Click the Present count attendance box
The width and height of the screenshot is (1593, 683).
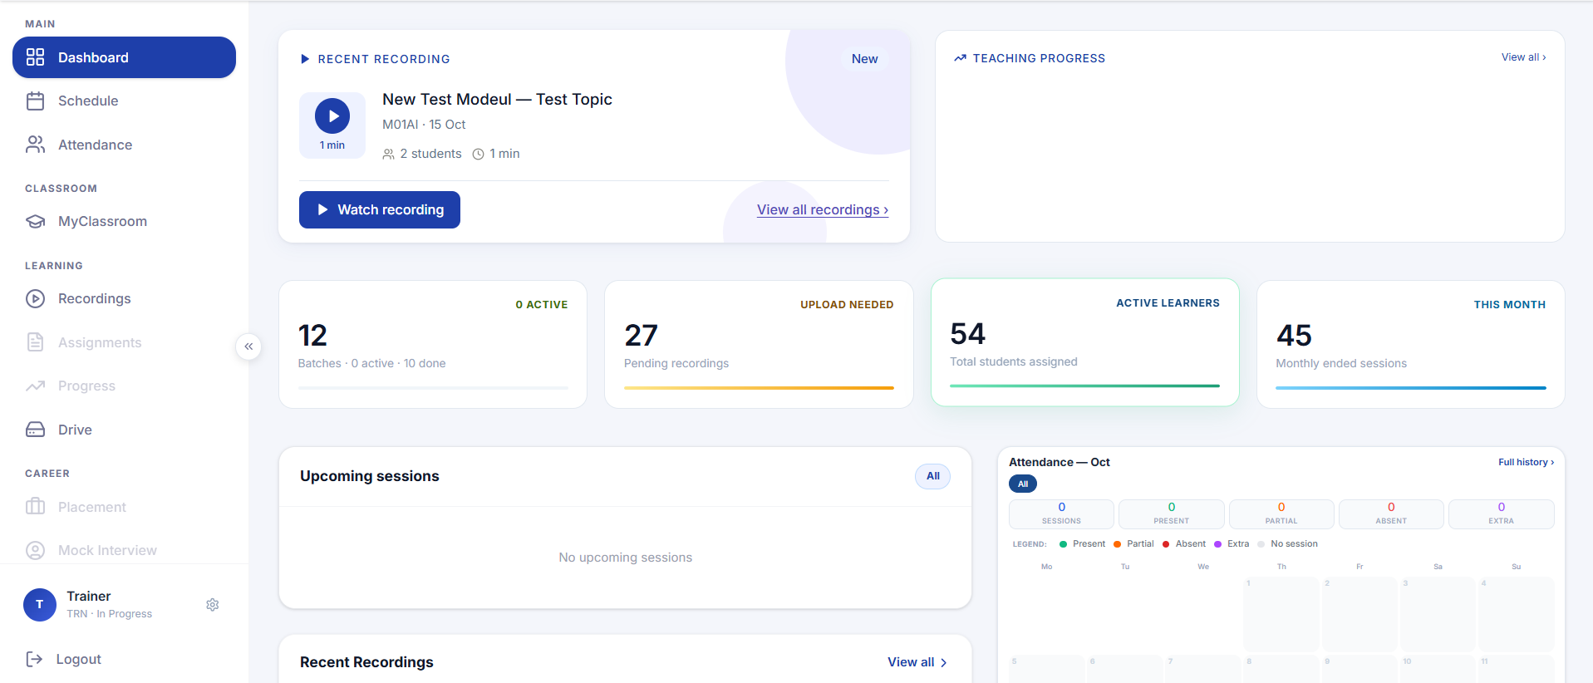(1172, 514)
